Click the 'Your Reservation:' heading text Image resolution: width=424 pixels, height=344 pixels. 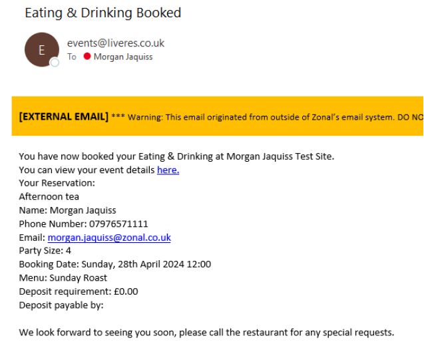(x=57, y=183)
